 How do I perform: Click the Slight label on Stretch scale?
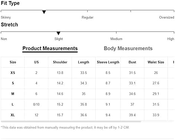(59, 39)
